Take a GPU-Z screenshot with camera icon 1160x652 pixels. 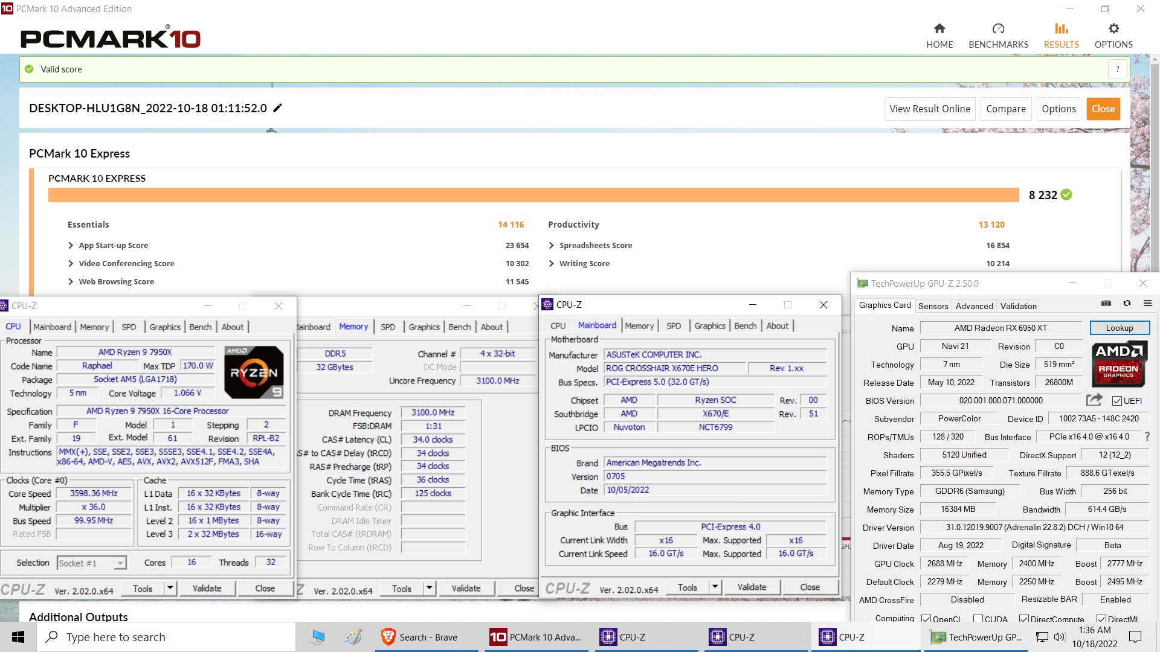[x=1106, y=303]
